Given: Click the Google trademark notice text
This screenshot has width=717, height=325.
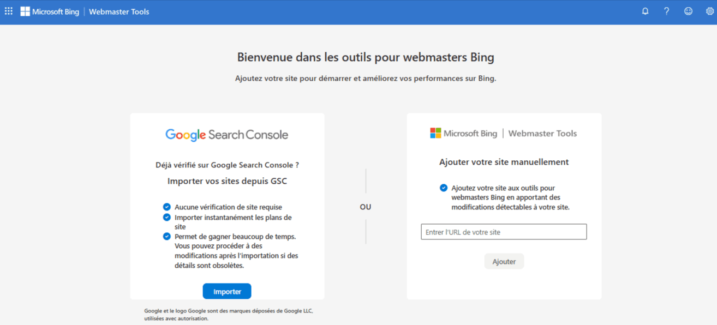Looking at the screenshot, I should click(229, 315).
